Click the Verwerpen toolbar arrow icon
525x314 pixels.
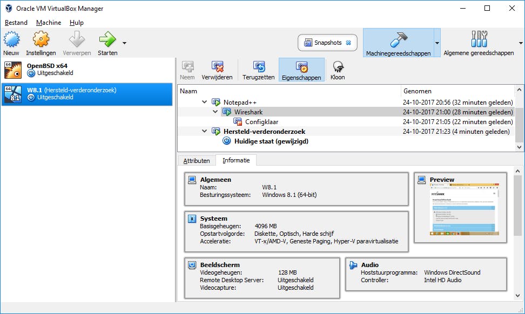click(x=77, y=39)
